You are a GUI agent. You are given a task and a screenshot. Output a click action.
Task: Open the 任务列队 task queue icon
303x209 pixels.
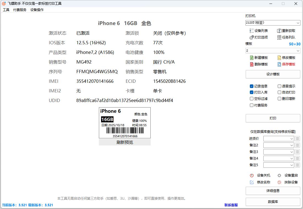(279, 37)
